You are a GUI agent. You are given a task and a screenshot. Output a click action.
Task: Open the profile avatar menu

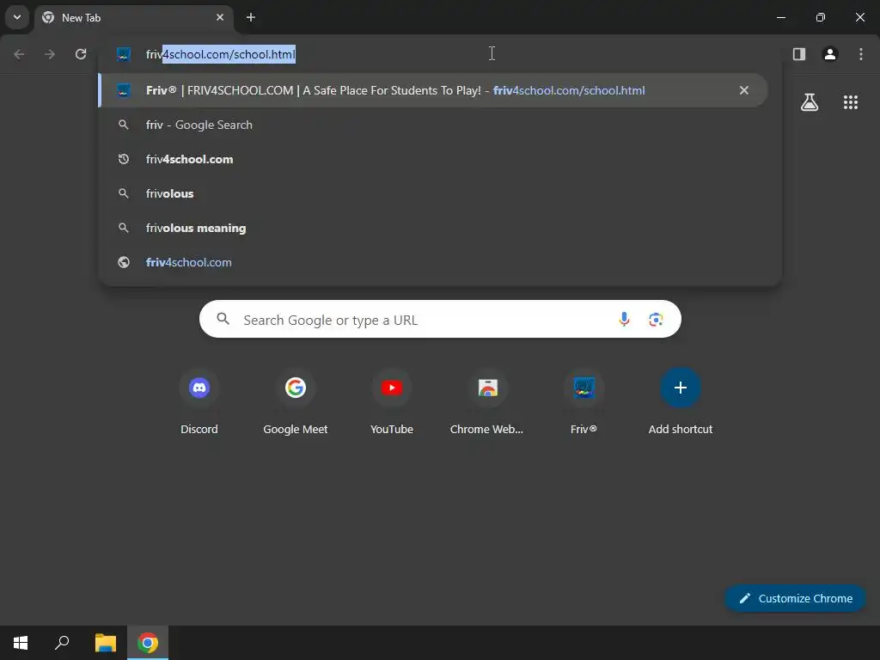point(830,54)
